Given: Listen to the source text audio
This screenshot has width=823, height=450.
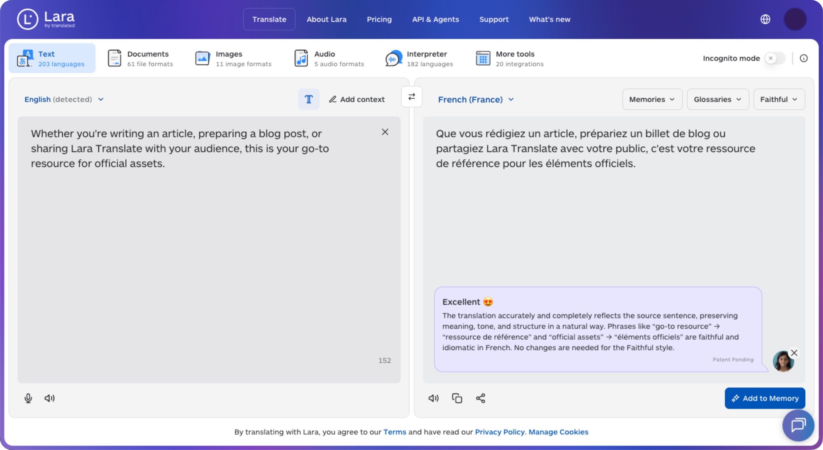Looking at the screenshot, I should coord(50,398).
